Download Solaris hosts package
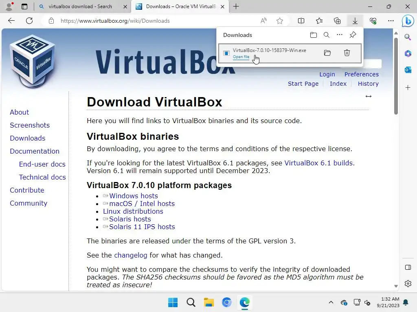417x312 pixels. pyautogui.click(x=130, y=219)
